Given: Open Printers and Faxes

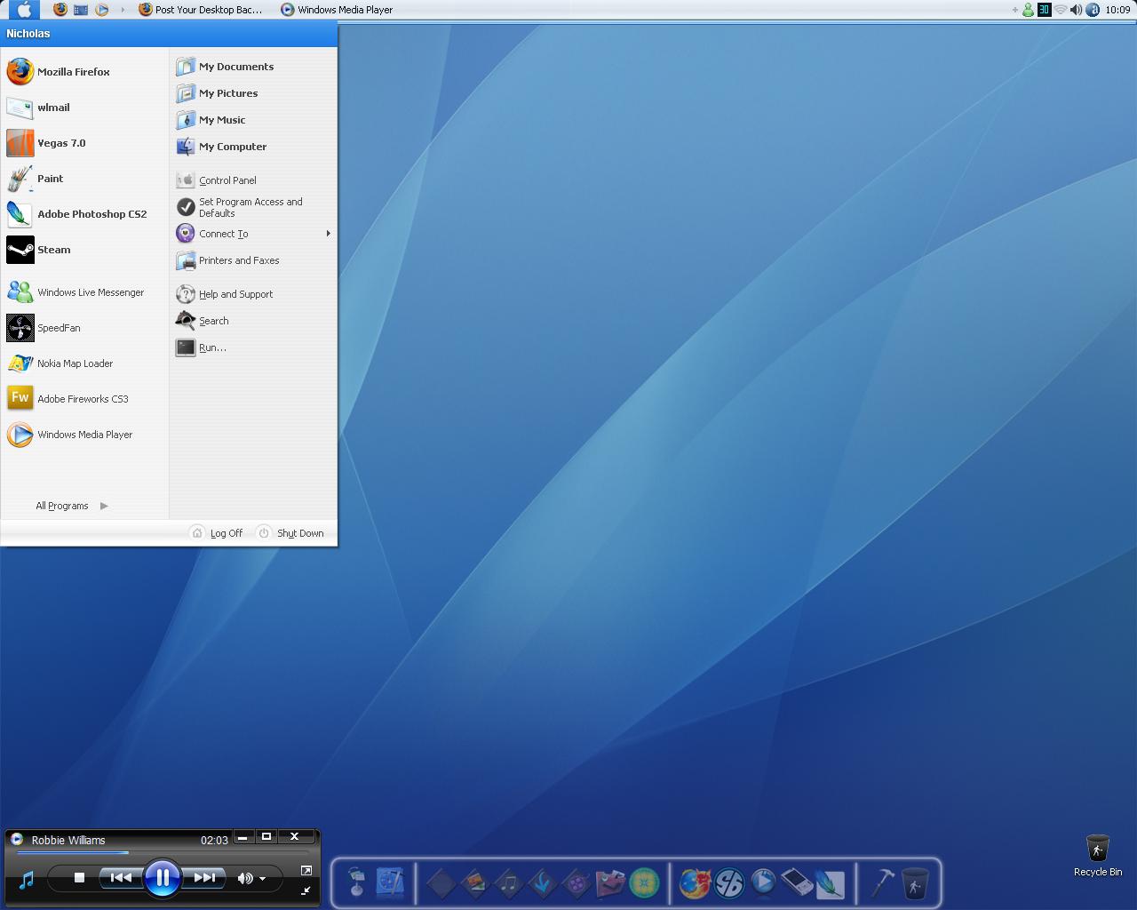Looking at the screenshot, I should pyautogui.click(x=253, y=260).
